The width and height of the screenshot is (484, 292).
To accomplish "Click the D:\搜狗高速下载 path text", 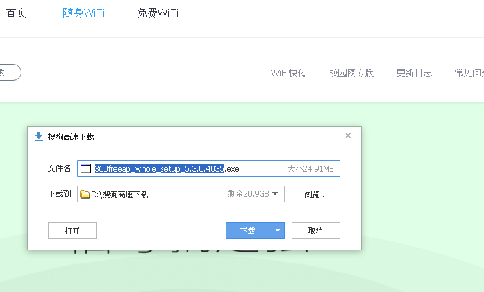I will [x=120, y=194].
